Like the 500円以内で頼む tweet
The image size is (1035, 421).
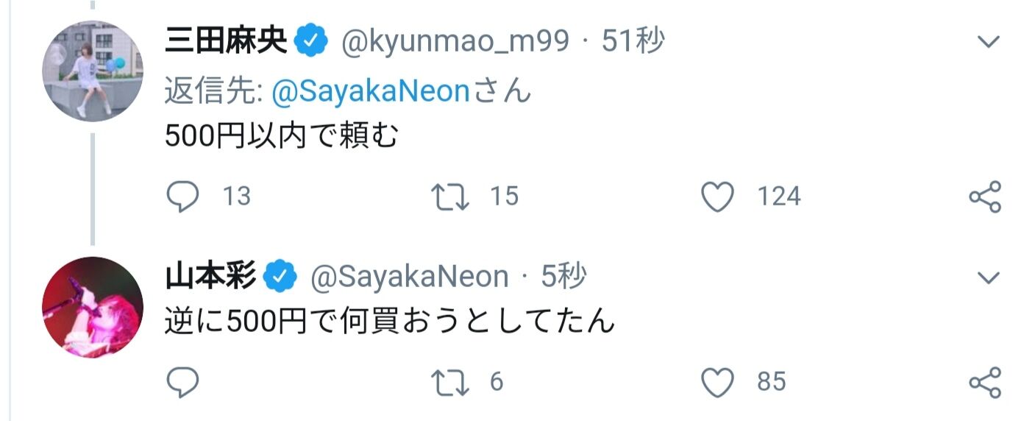click(x=718, y=196)
